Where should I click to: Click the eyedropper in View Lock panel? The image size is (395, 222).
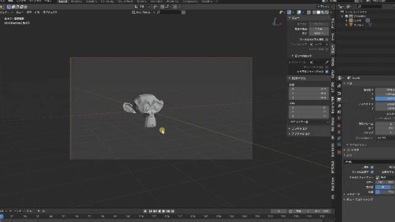[326, 62]
